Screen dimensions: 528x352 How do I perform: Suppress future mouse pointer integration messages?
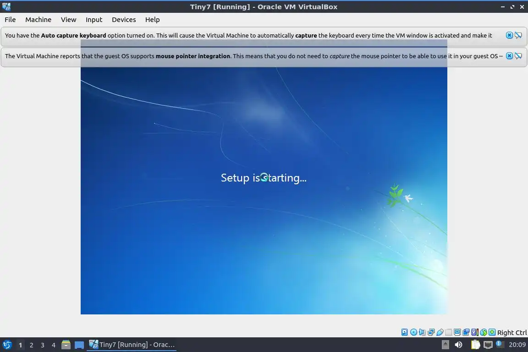518,55
